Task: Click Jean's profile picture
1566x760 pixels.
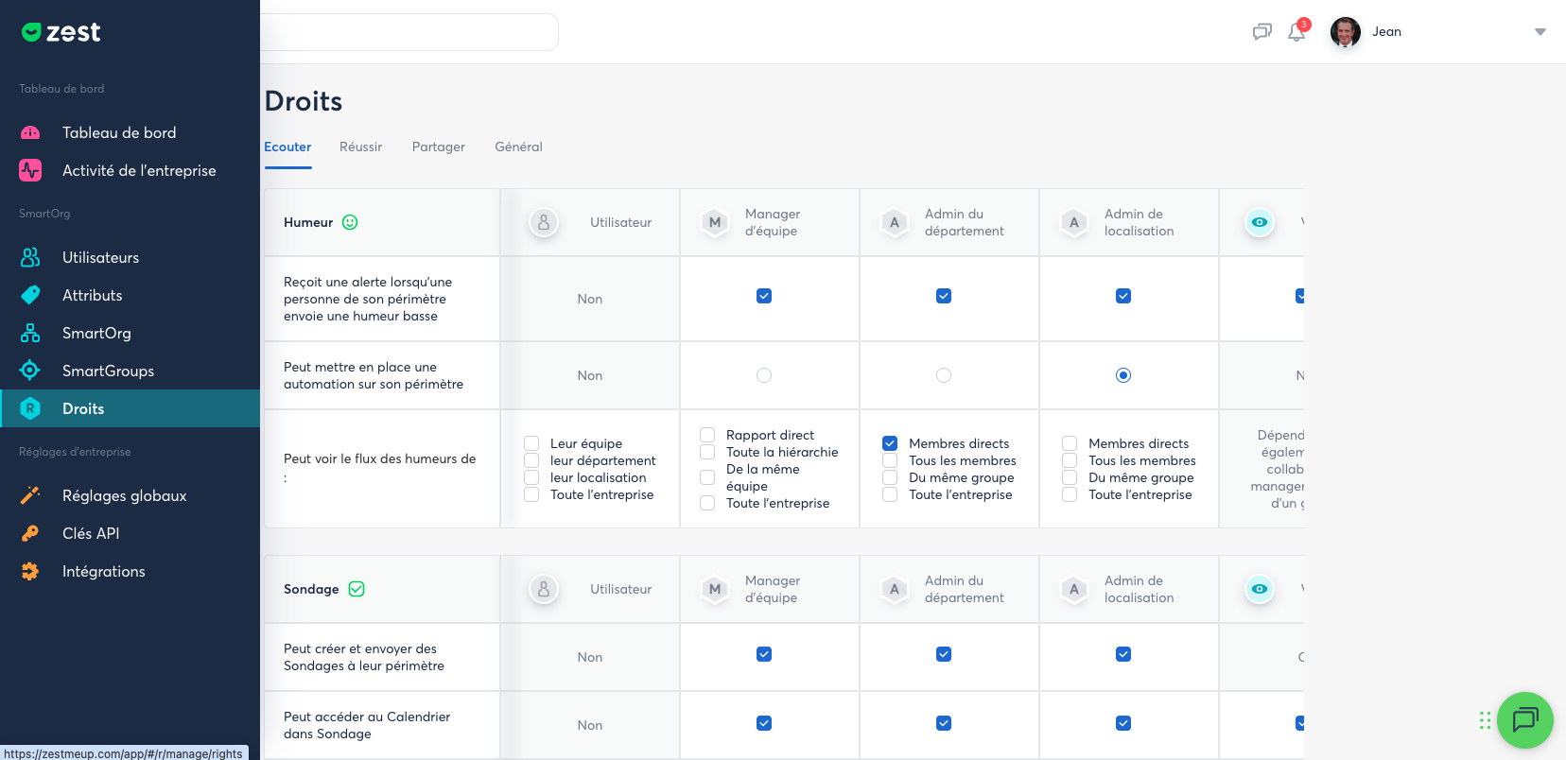Action: point(1345,32)
